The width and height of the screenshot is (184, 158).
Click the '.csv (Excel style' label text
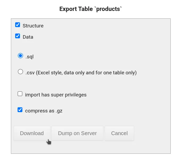pyautogui.click(x=44, y=73)
